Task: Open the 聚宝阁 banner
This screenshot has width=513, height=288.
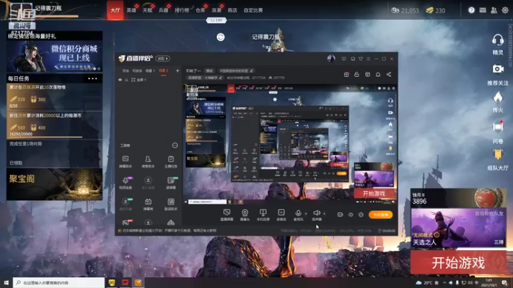Action: click(x=55, y=184)
